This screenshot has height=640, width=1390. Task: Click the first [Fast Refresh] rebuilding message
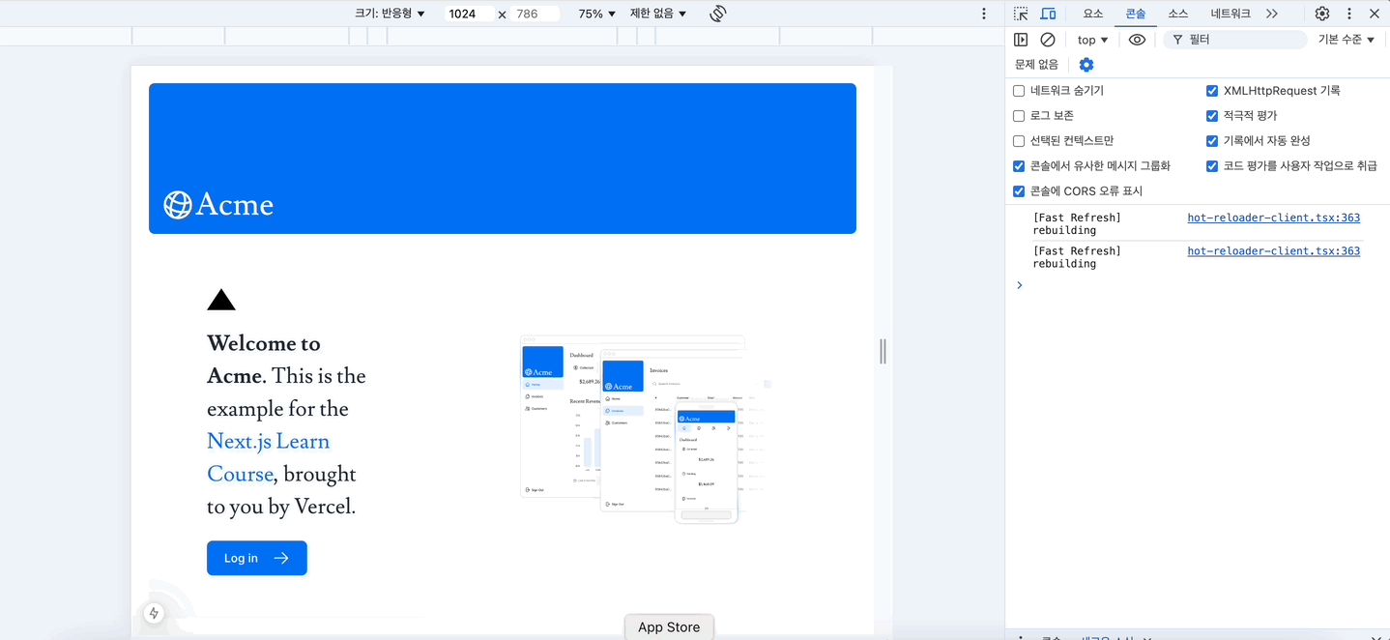[1077, 224]
